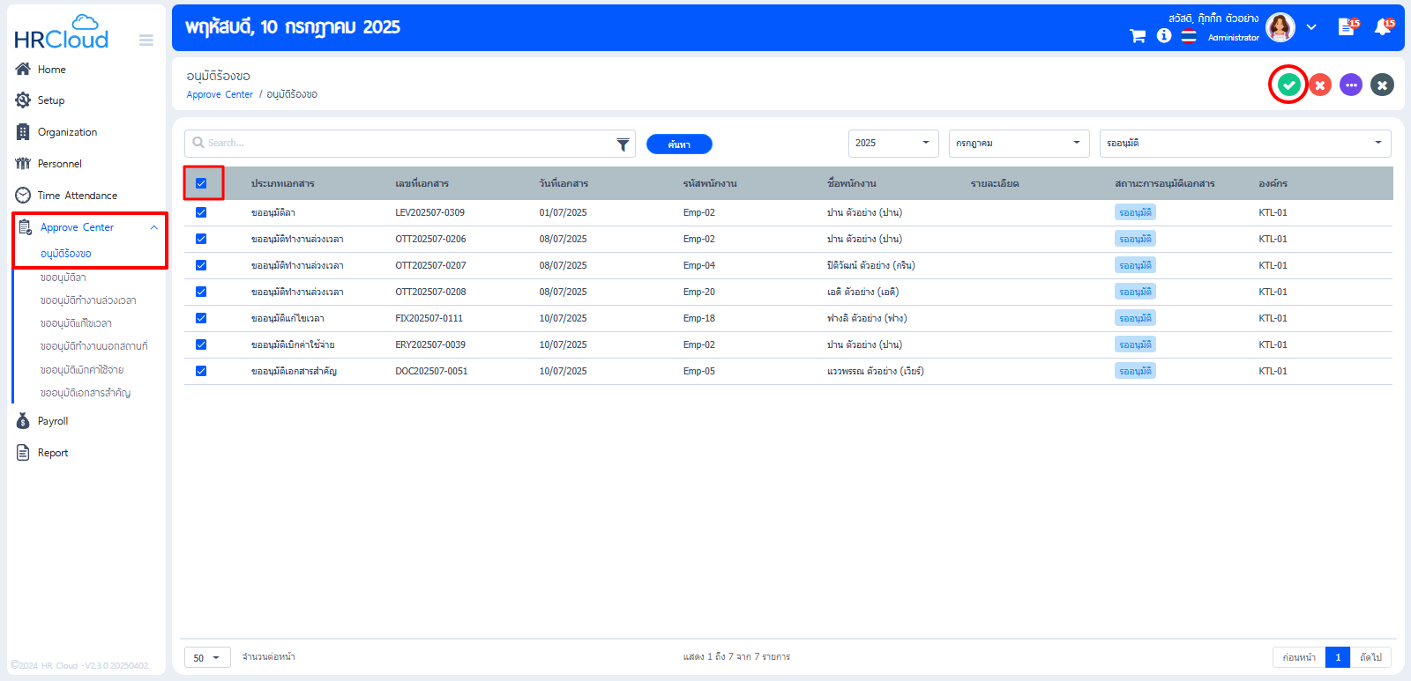The height and width of the screenshot is (681, 1411).
Task: Toggle the hamburger sidebar menu icon
Action: click(x=146, y=40)
